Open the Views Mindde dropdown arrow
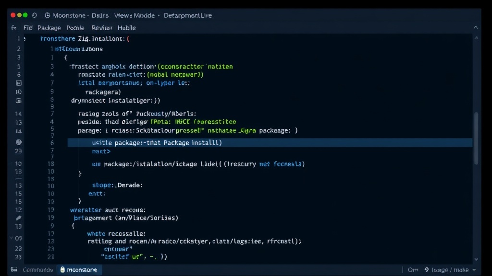 click(159, 15)
